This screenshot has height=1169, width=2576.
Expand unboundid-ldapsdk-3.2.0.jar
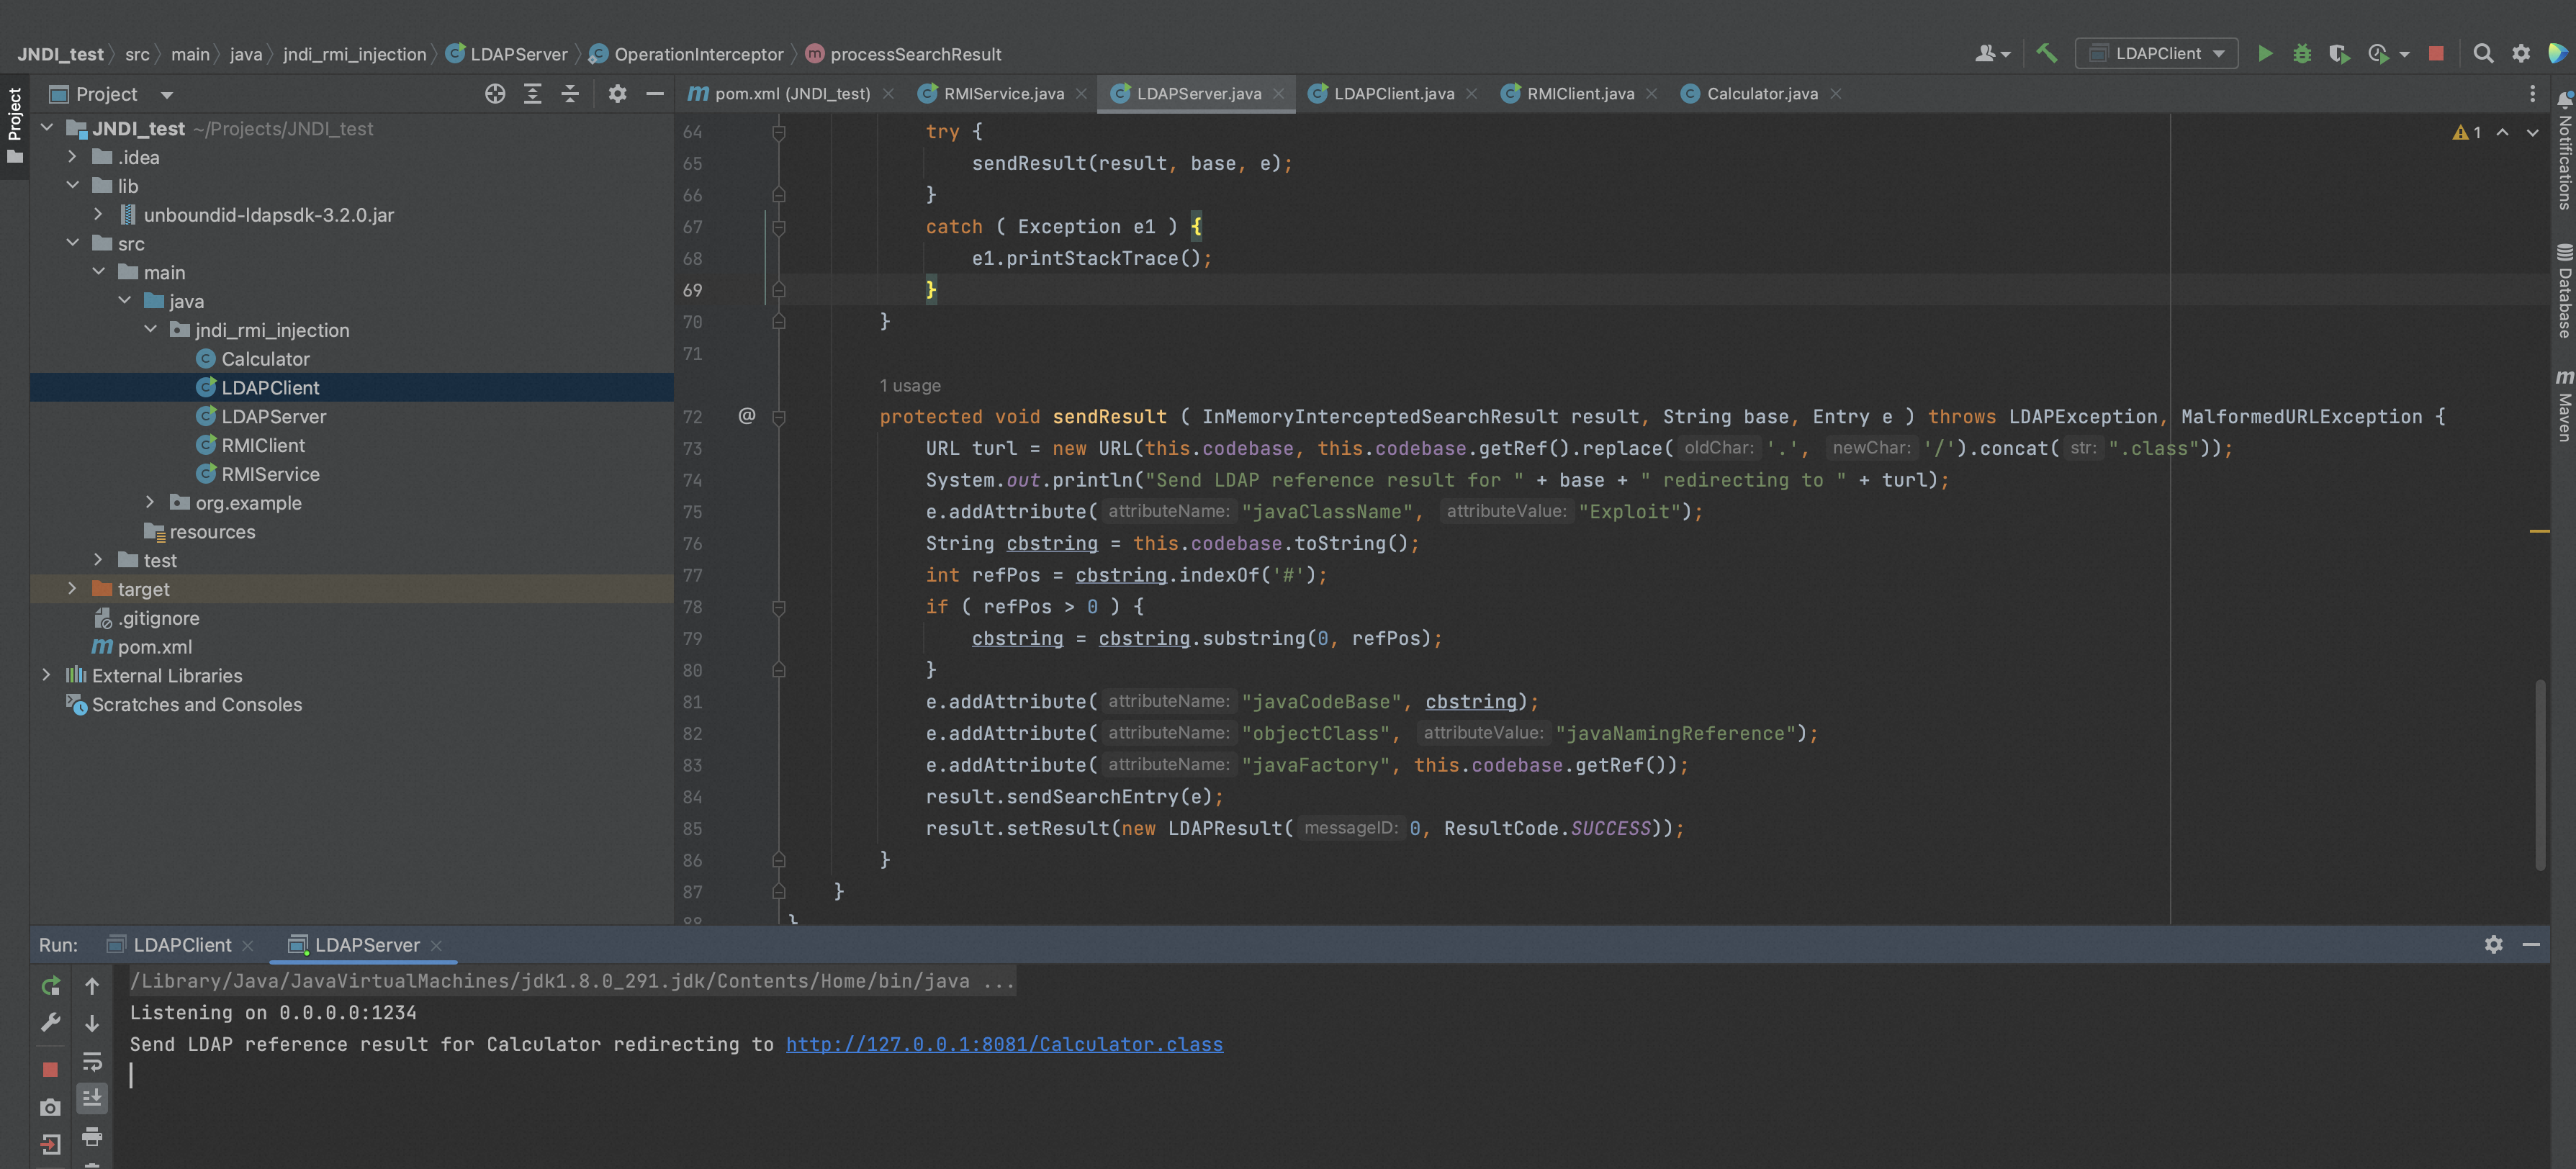[x=98, y=214]
